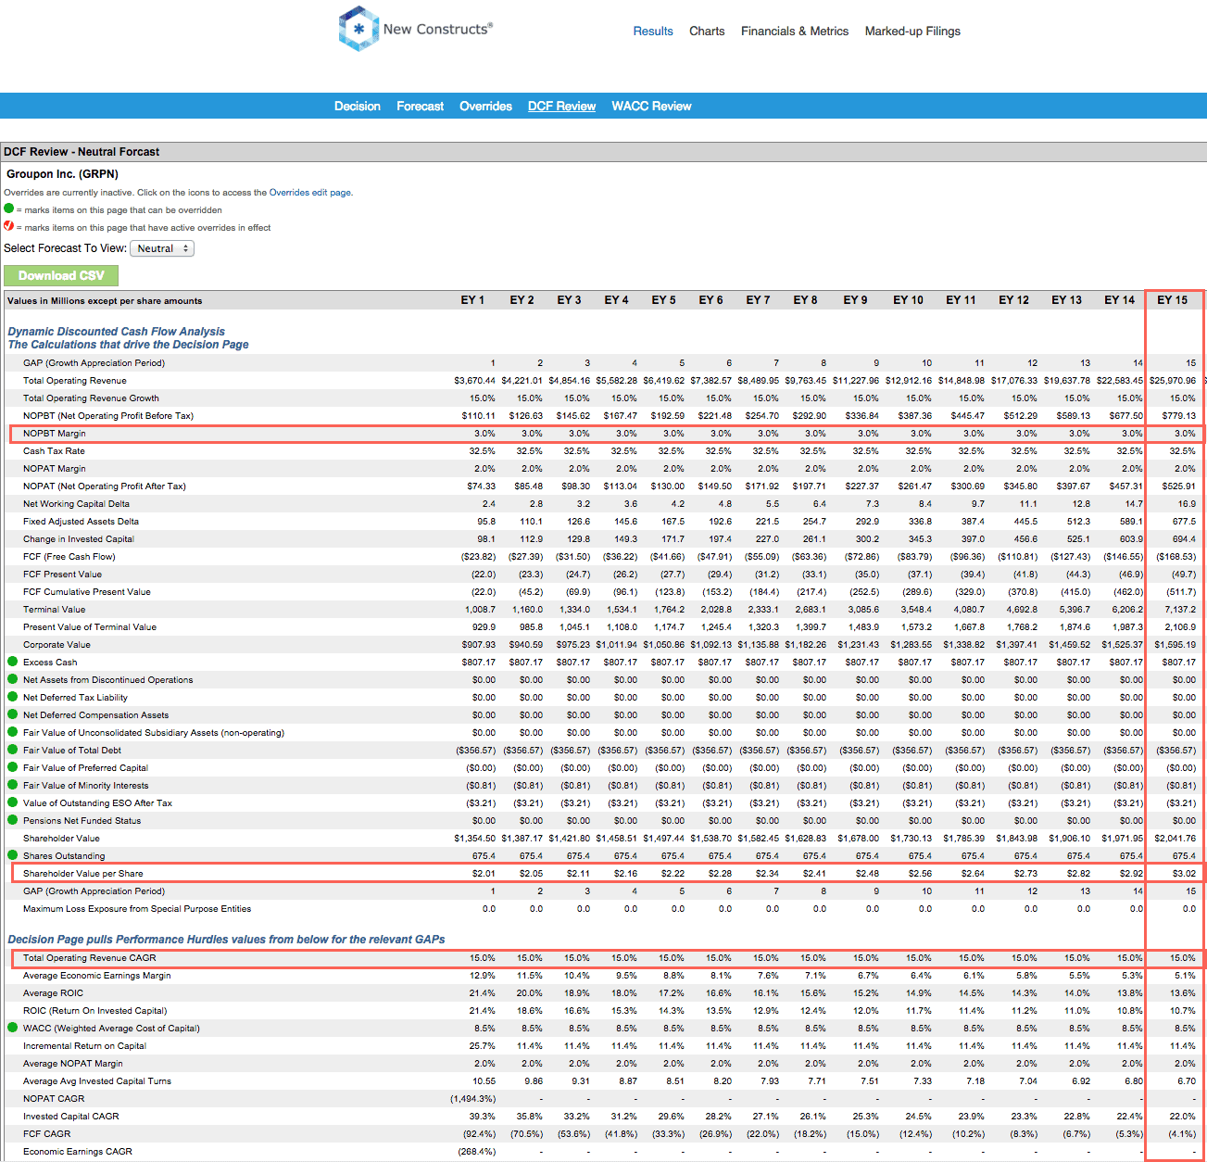The image size is (1207, 1162).
Task: Click override icon for Fair Value of Minority Interests
Action: click(x=13, y=785)
